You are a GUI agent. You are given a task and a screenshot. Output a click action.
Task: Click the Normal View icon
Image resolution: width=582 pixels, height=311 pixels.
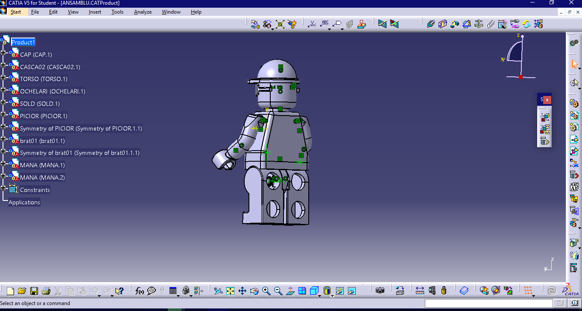(290, 291)
